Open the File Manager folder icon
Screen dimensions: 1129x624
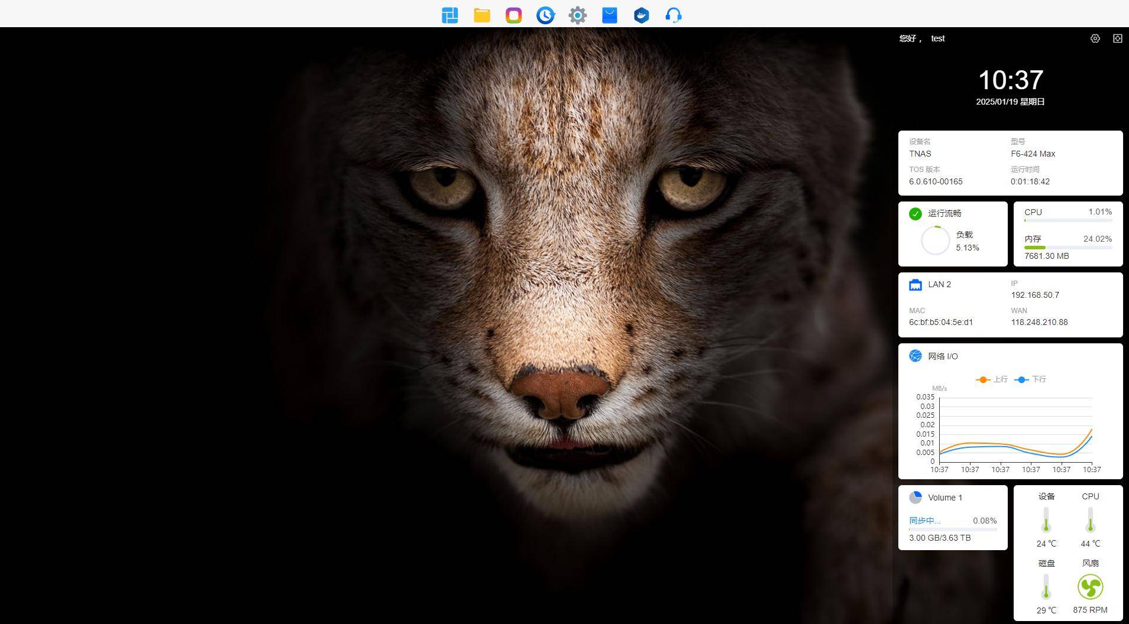pos(482,15)
